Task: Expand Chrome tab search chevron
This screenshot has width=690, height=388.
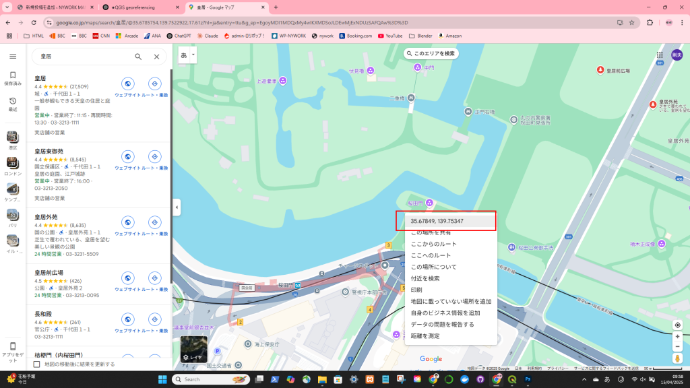Action: (x=7, y=7)
